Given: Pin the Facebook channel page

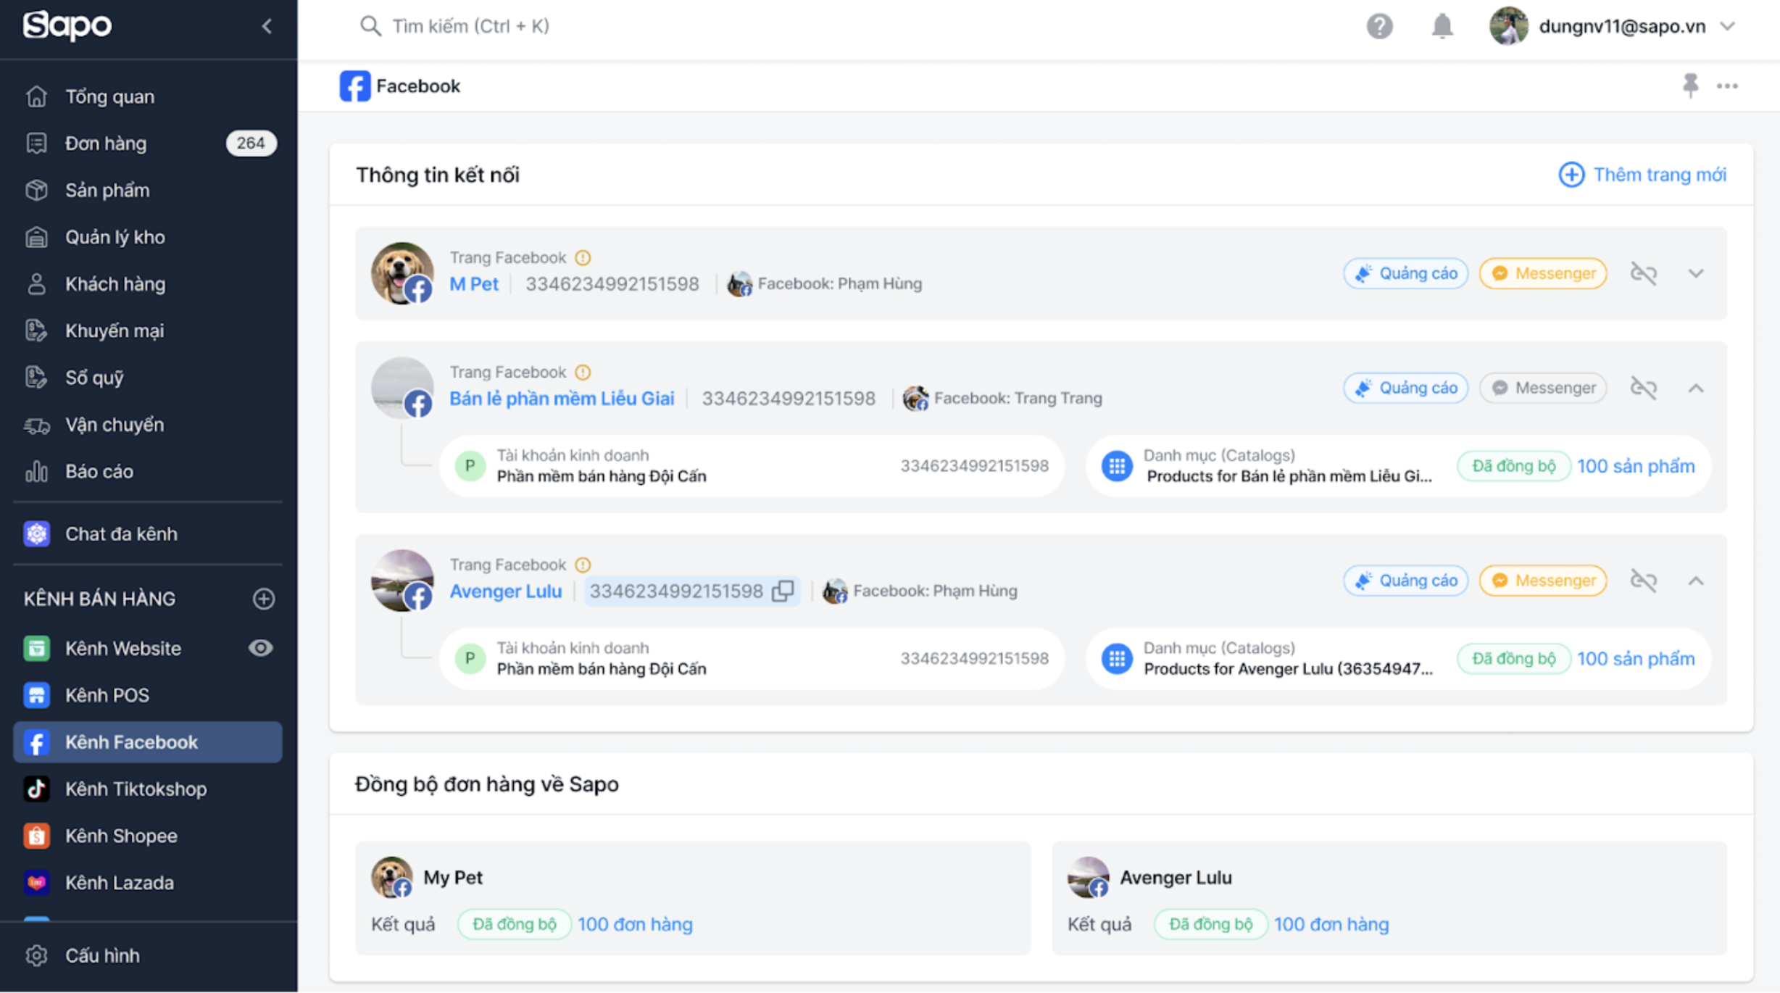Looking at the screenshot, I should click(x=1690, y=86).
